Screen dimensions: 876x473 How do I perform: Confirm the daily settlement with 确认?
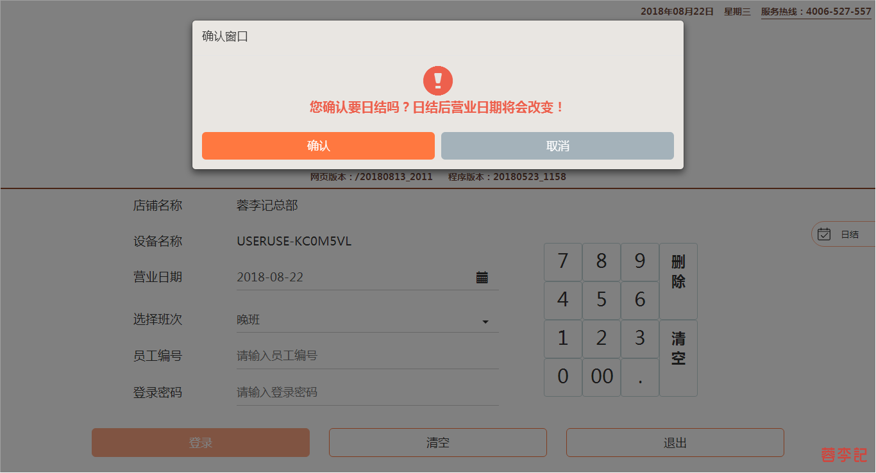click(x=318, y=145)
